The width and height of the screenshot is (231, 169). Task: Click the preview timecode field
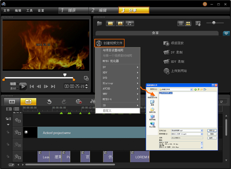pos(74,86)
